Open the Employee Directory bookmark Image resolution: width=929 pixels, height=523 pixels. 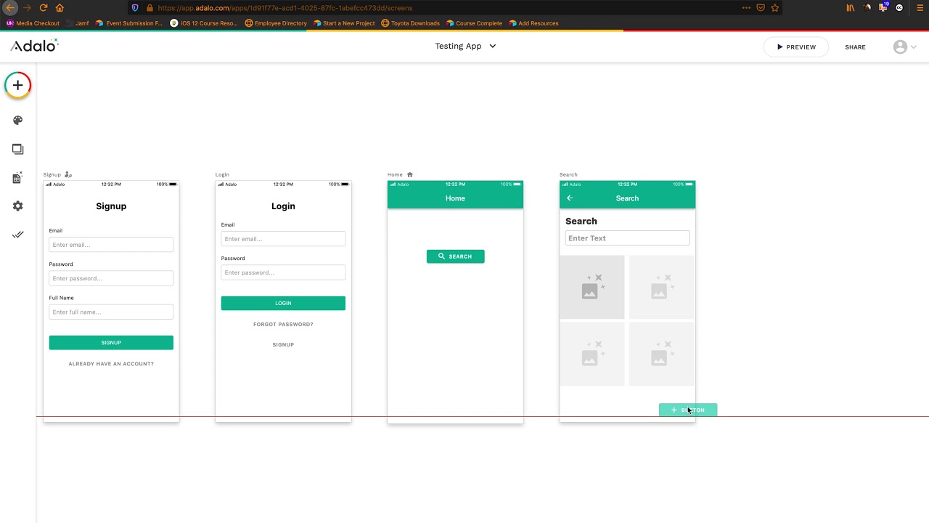click(276, 23)
